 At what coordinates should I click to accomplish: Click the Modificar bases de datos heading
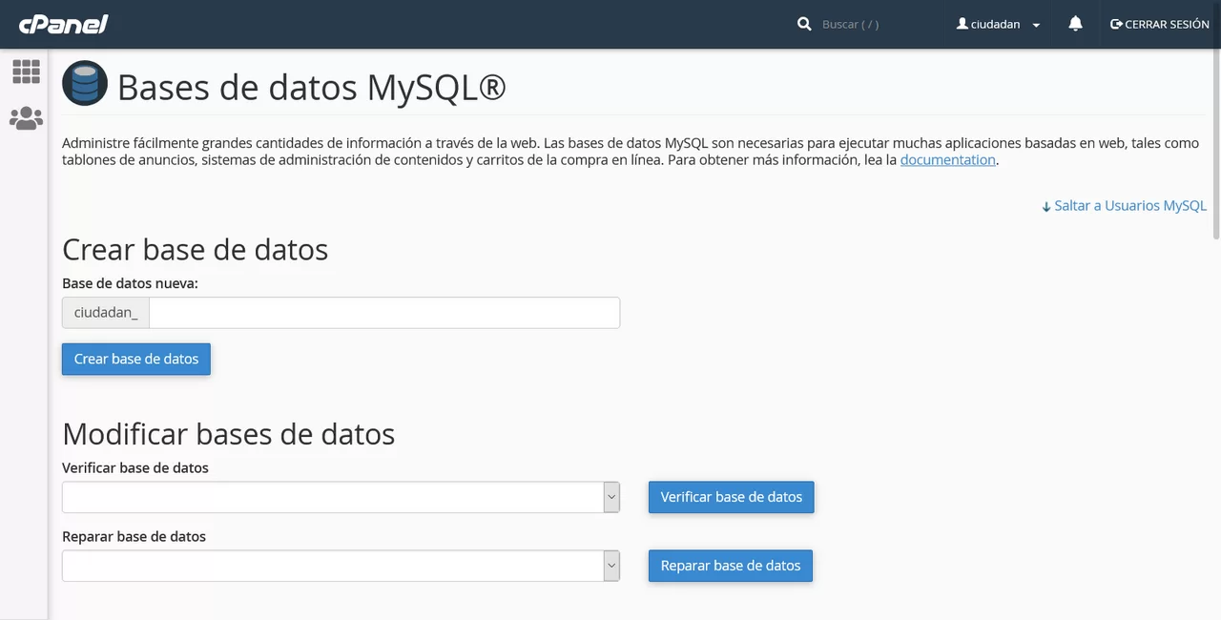pyautogui.click(x=228, y=434)
